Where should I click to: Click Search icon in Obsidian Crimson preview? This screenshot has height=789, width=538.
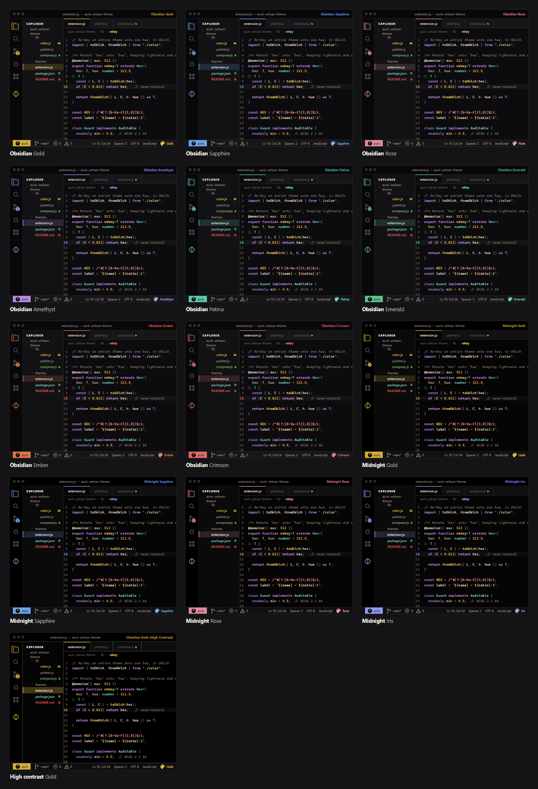[x=192, y=351]
